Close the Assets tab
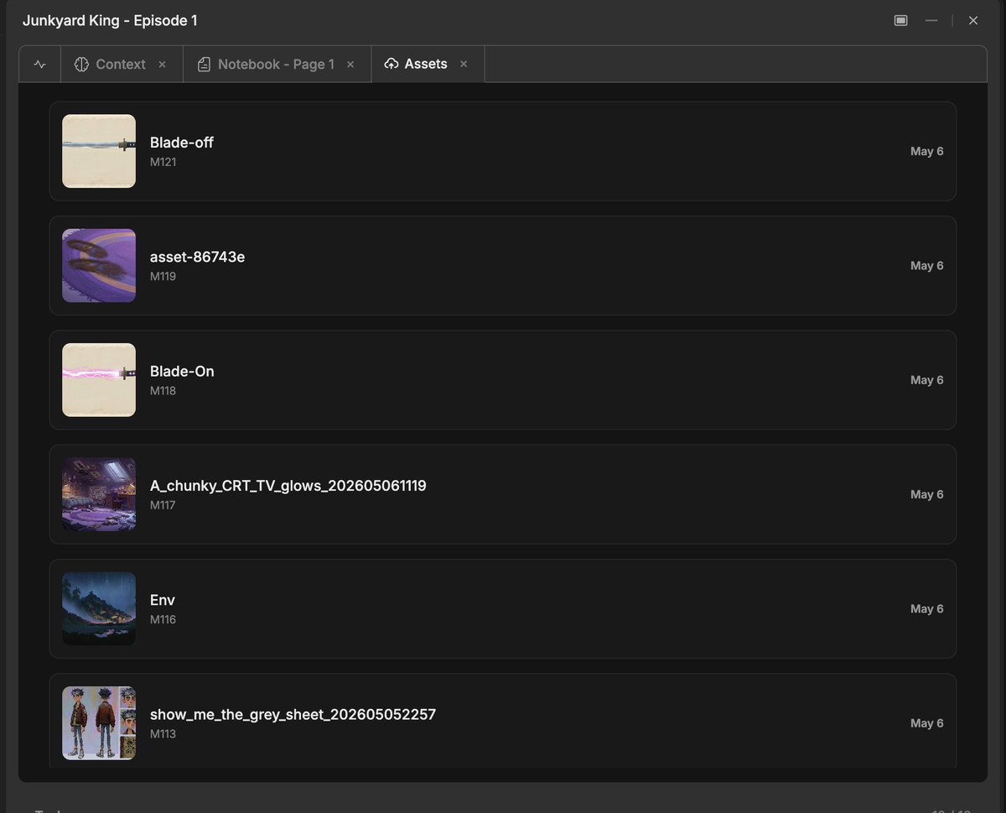 (x=464, y=64)
